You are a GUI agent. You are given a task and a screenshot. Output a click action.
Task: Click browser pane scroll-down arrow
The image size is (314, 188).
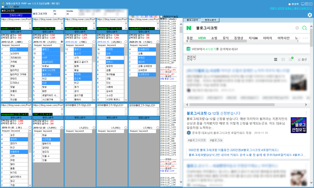point(311,183)
